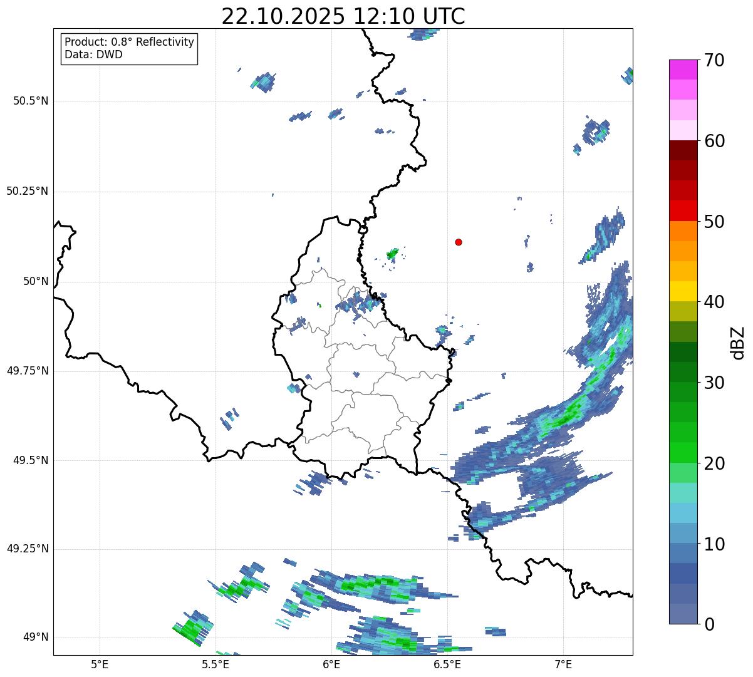This screenshot has width=753, height=677.
Task: Pick the dark maroon colorbar segment below 60
Action: click(x=683, y=150)
